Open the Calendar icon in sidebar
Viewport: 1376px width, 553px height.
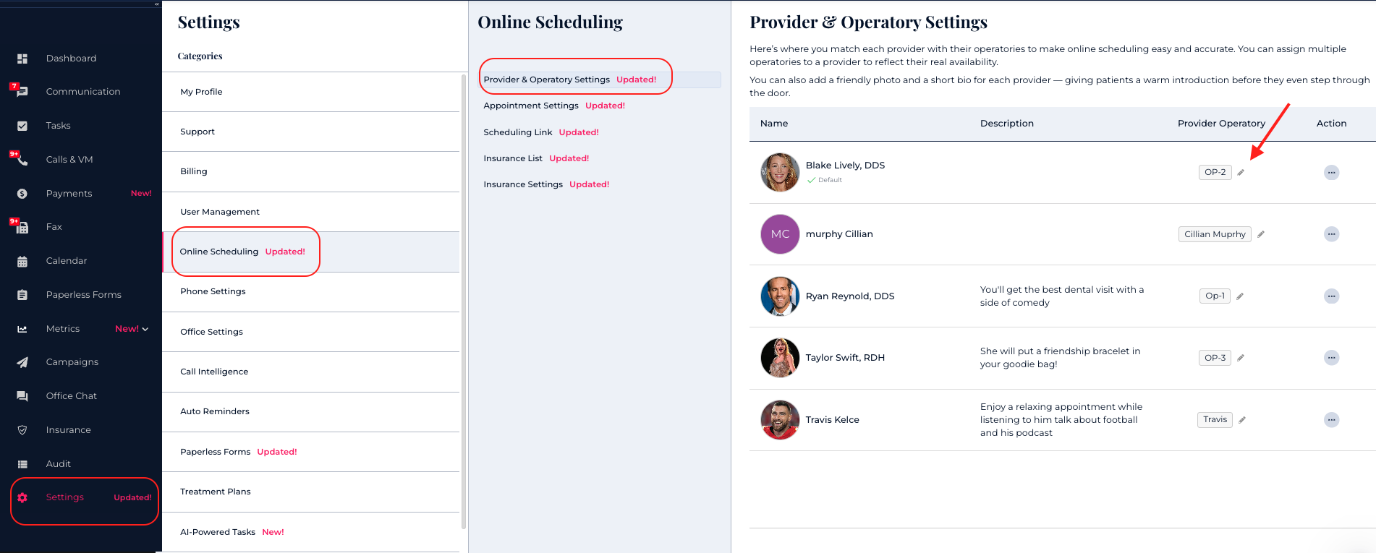coord(22,261)
